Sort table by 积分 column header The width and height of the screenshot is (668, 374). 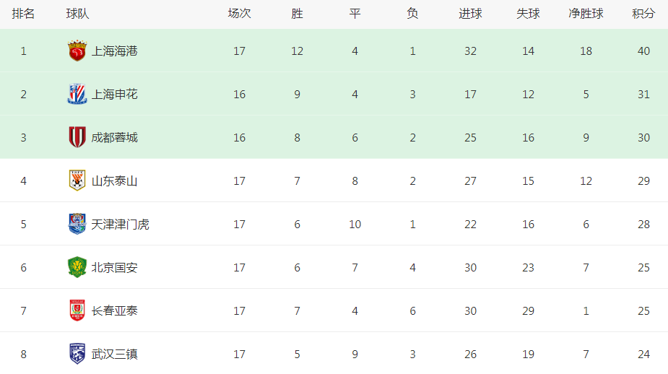click(x=643, y=14)
